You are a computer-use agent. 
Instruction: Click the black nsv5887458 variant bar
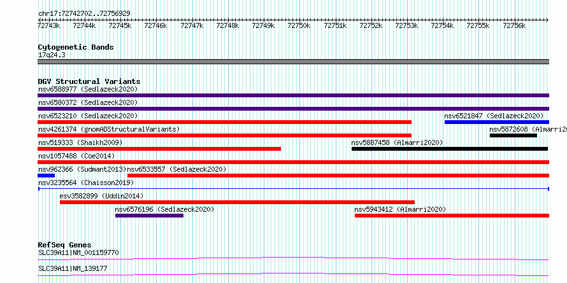click(x=450, y=149)
